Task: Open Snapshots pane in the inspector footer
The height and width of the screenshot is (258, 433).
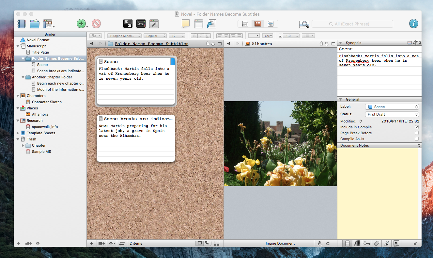Action: pos(387,243)
